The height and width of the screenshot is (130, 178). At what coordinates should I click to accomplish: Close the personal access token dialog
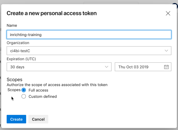pyautogui.click(x=168, y=13)
